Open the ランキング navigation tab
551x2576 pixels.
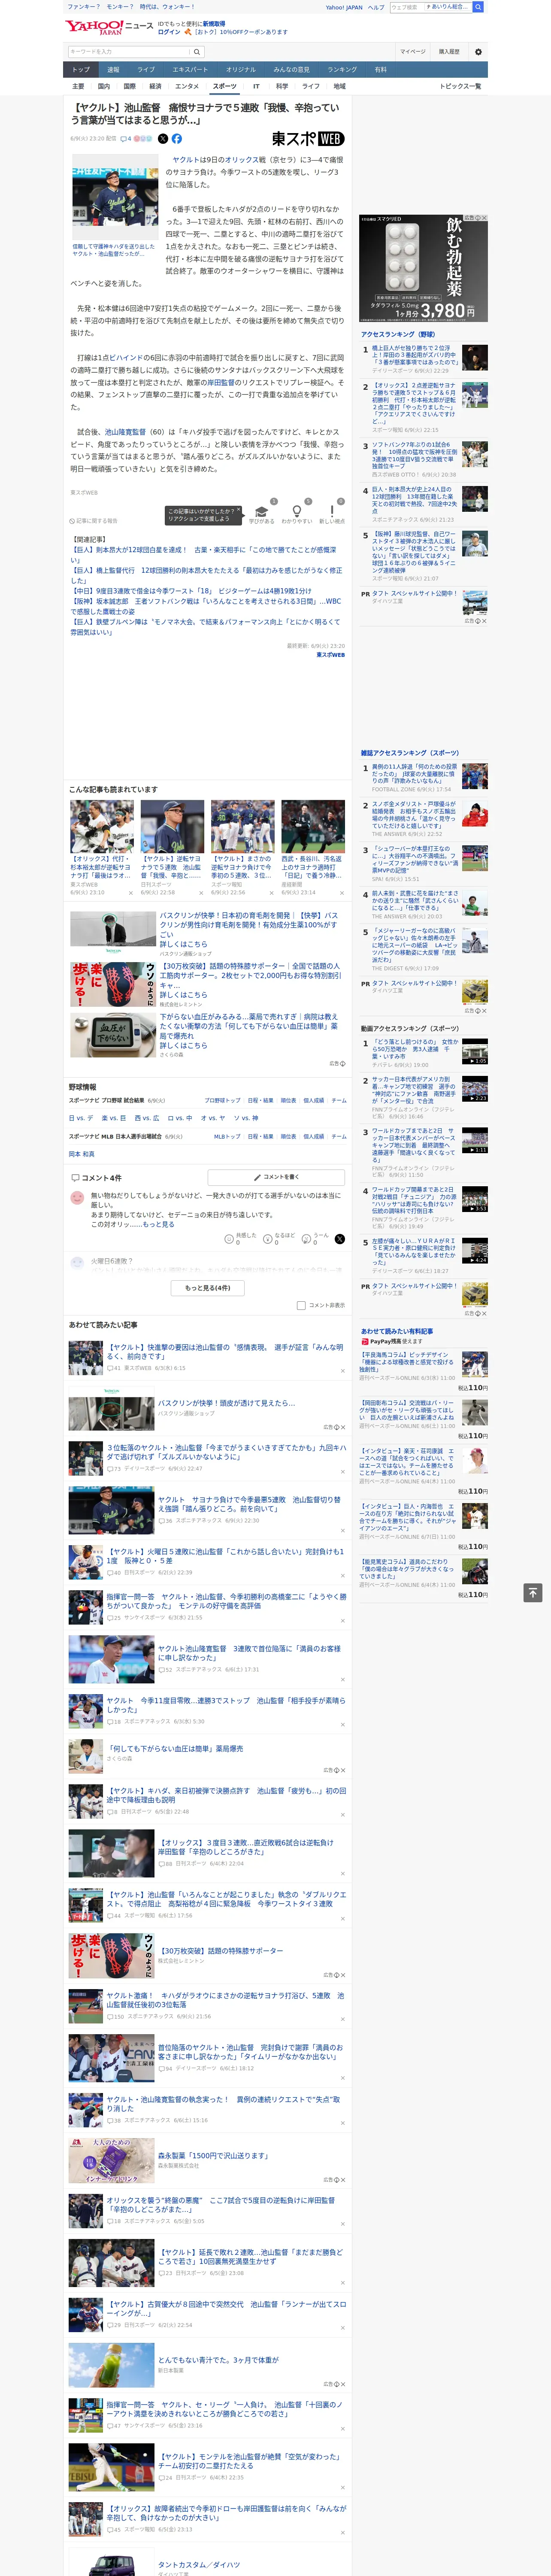(342, 70)
